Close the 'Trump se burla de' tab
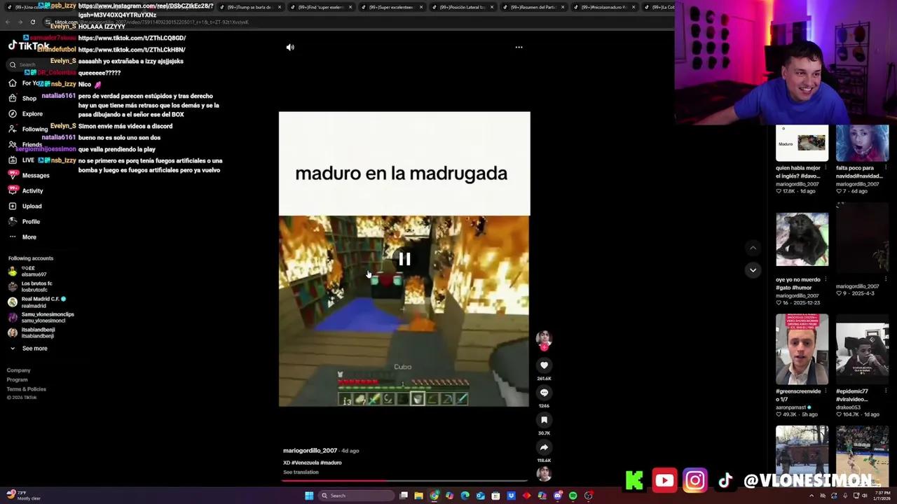Image resolution: width=897 pixels, height=504 pixels. [279, 7]
